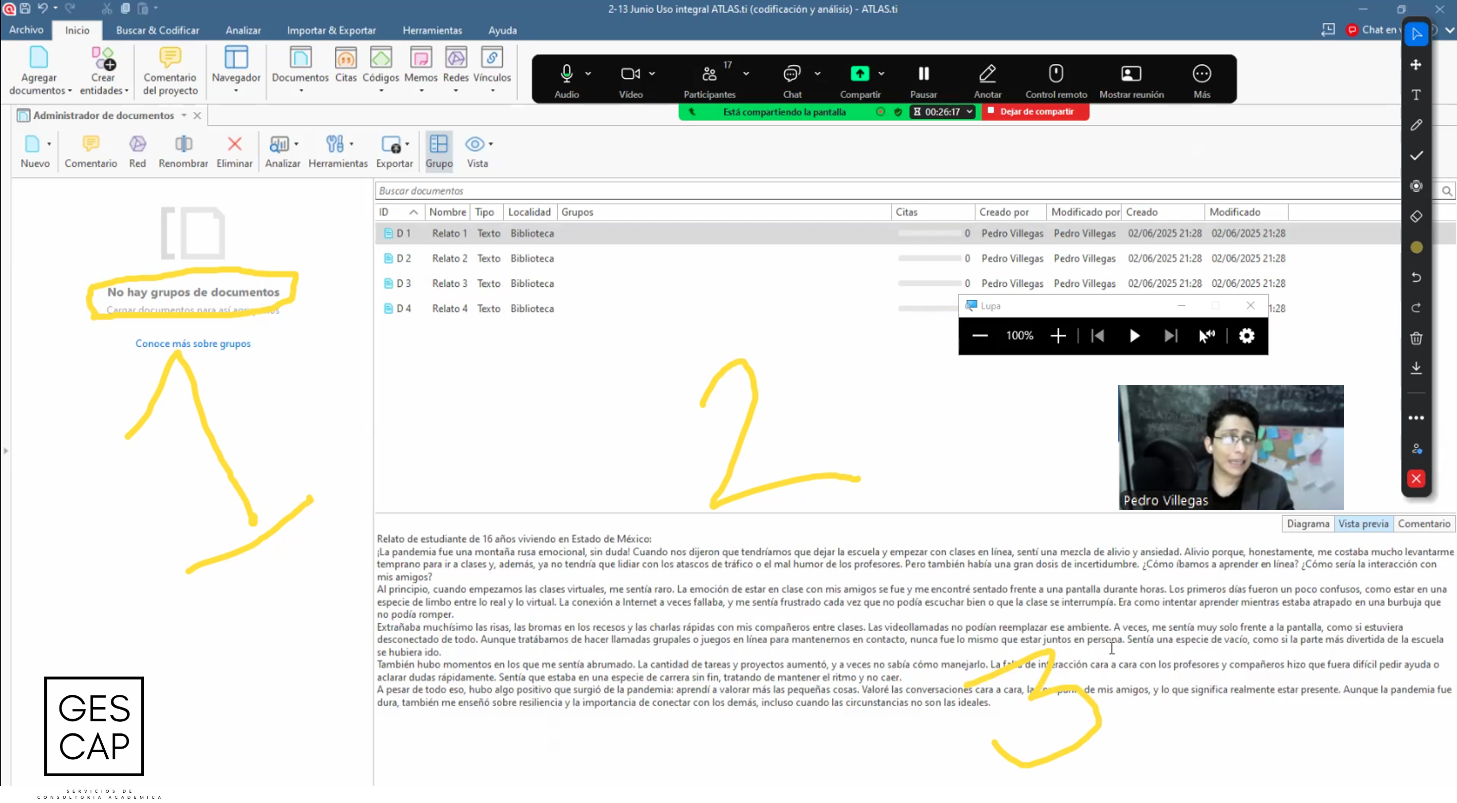Close annotation toolbar red X
1457x803 pixels.
point(1416,479)
